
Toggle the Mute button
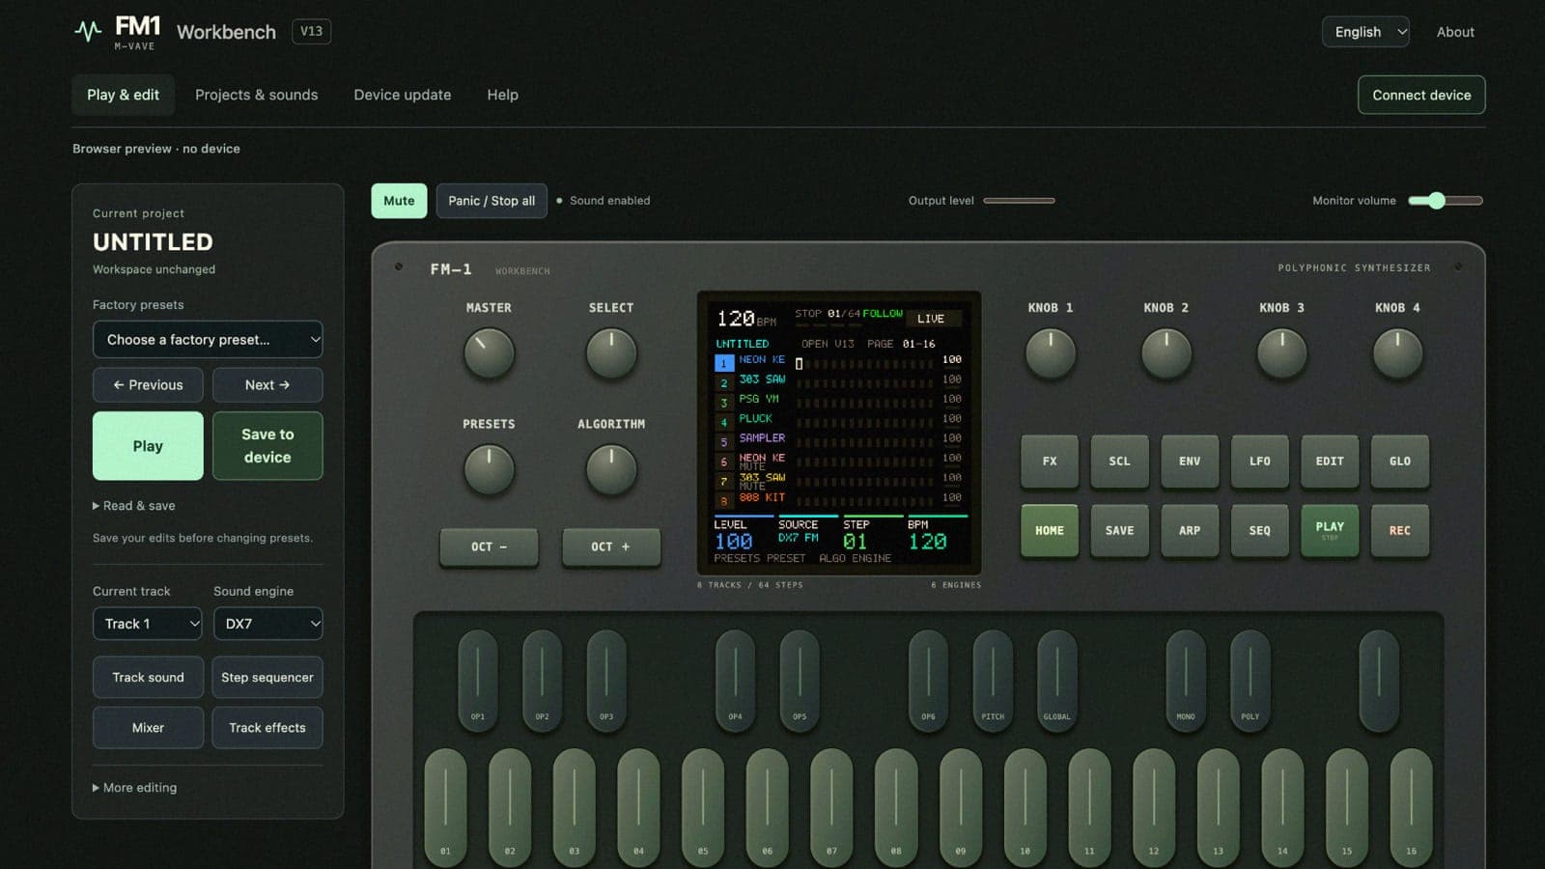click(399, 201)
